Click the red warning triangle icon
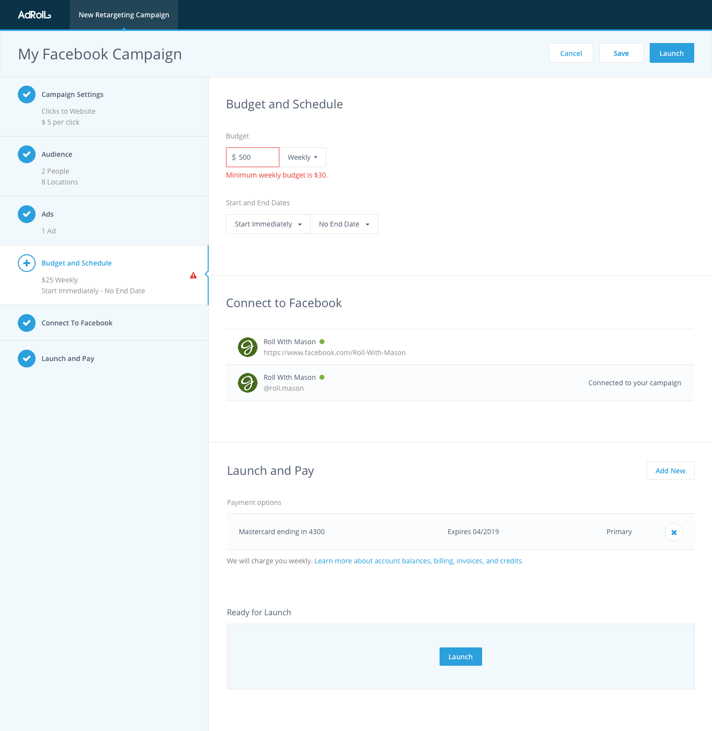 pos(193,275)
